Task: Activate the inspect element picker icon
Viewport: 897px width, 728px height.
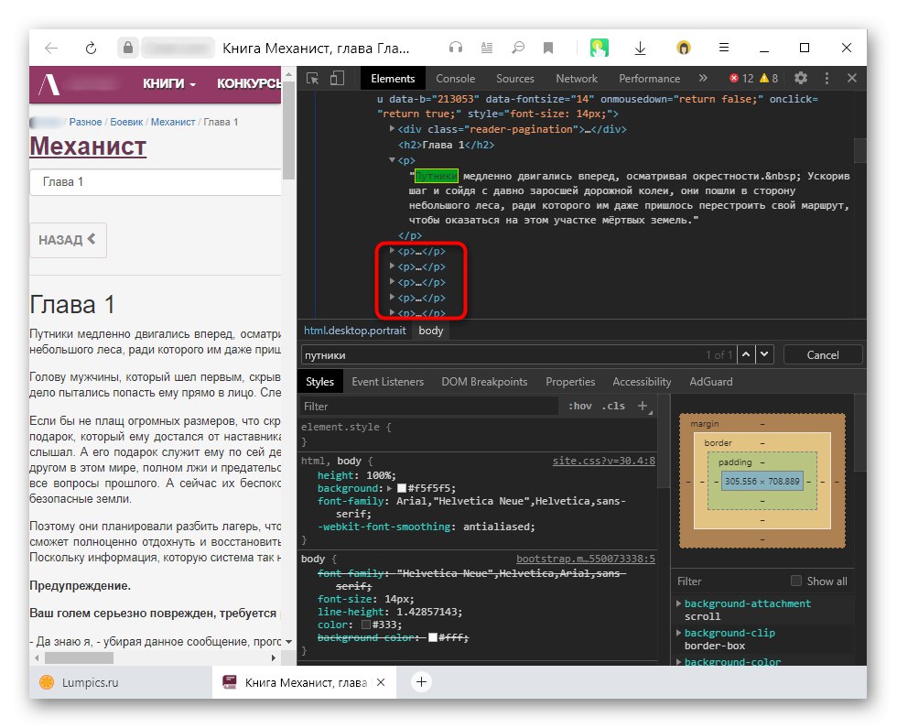Action: pyautogui.click(x=313, y=79)
